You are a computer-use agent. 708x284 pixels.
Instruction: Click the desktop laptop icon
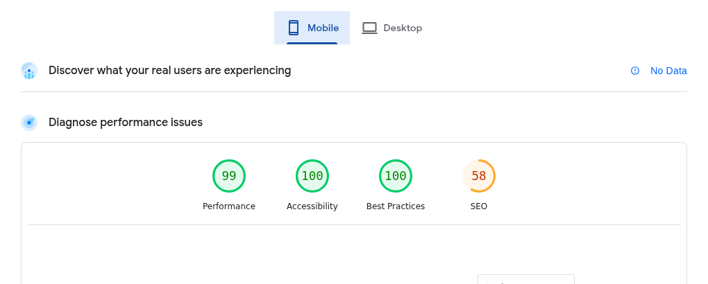click(369, 28)
